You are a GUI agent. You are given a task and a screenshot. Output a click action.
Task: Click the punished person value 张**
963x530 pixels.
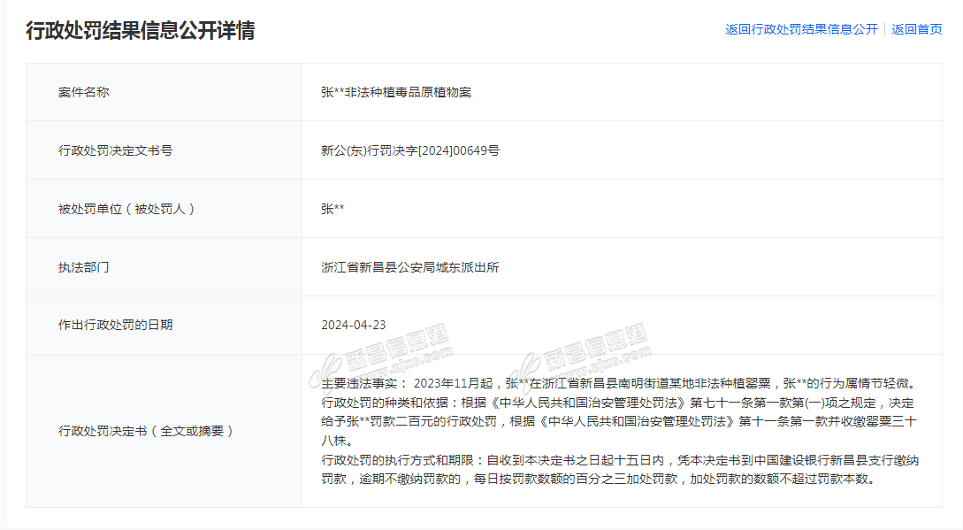point(332,209)
